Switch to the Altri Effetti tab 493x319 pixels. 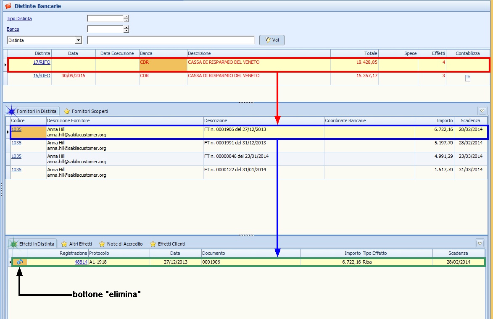(x=76, y=244)
